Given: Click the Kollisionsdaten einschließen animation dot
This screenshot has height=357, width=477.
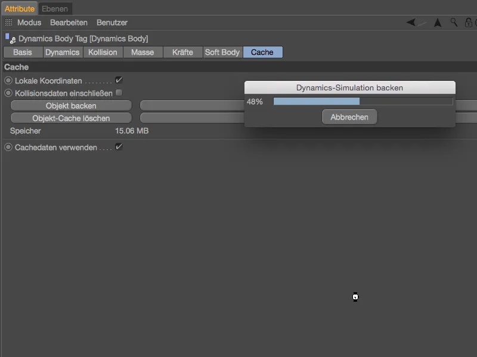Looking at the screenshot, I should pyautogui.click(x=8, y=93).
